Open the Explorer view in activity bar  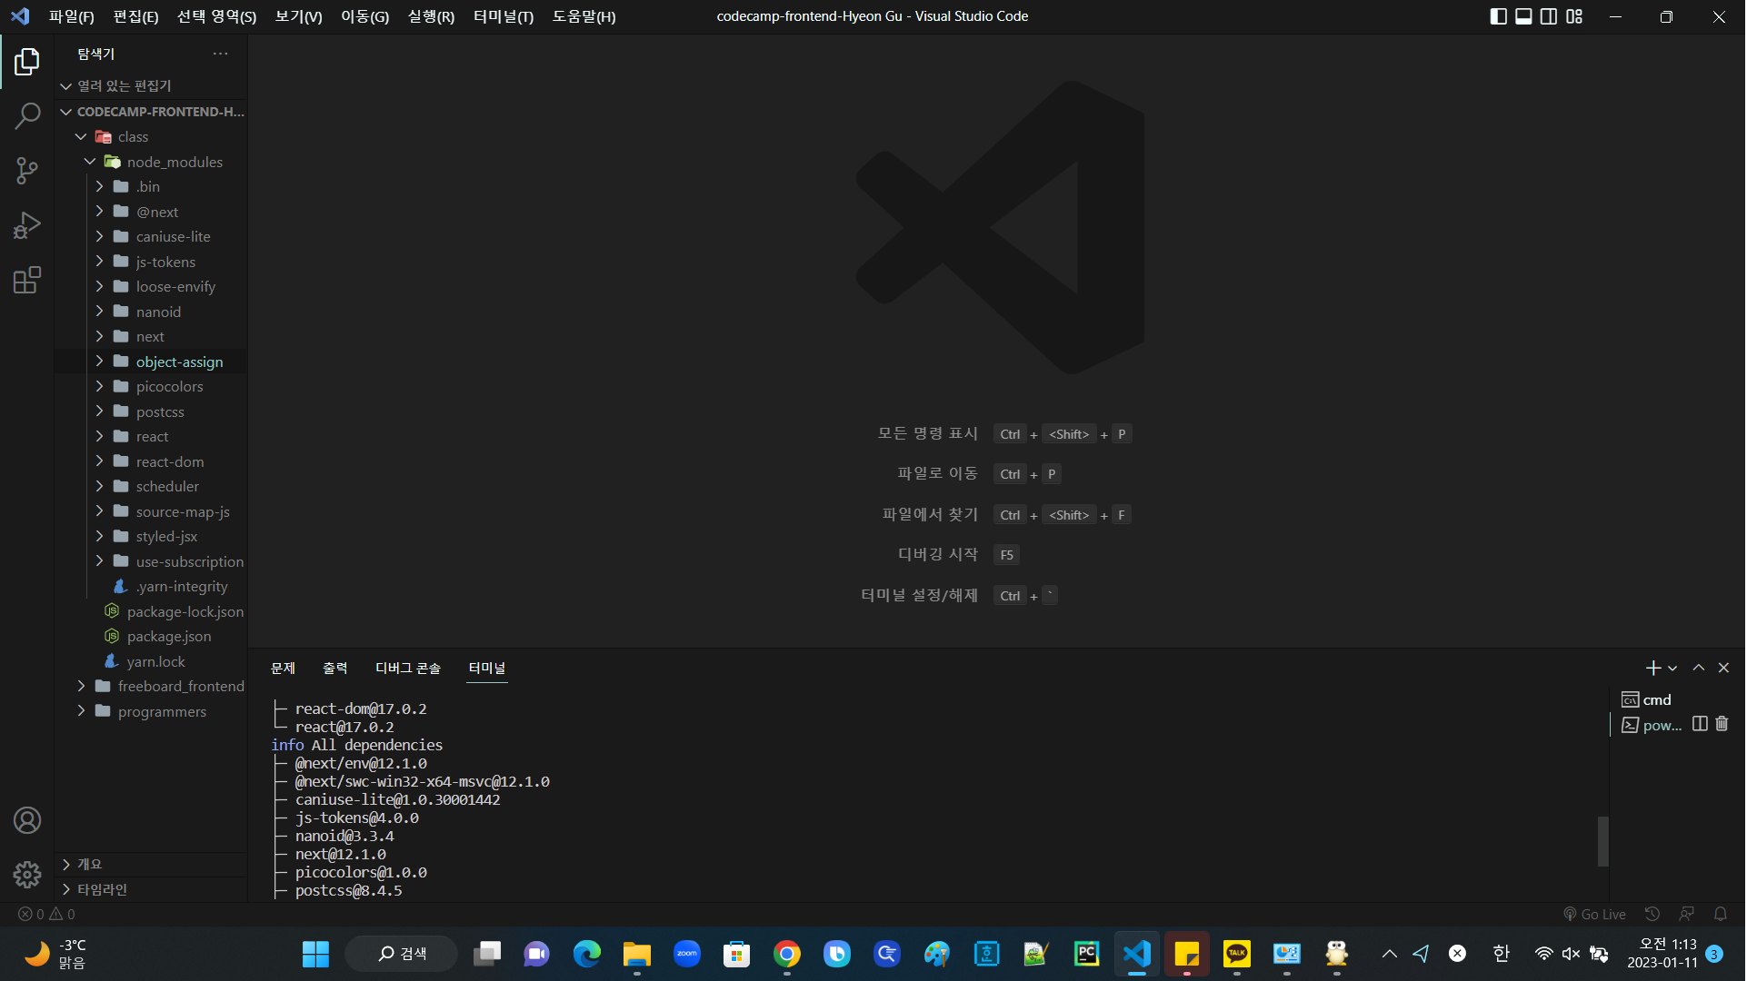tap(27, 62)
